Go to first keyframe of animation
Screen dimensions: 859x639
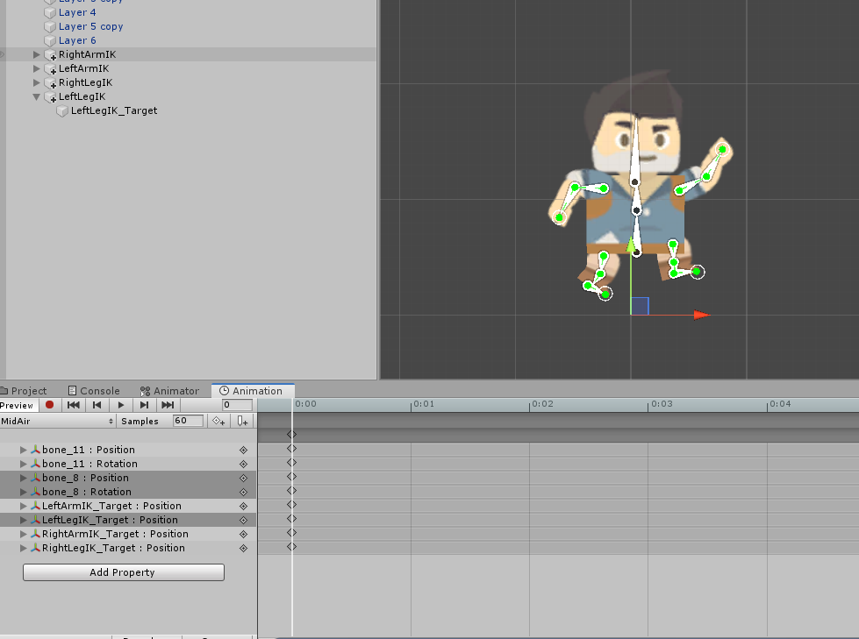[74, 405]
